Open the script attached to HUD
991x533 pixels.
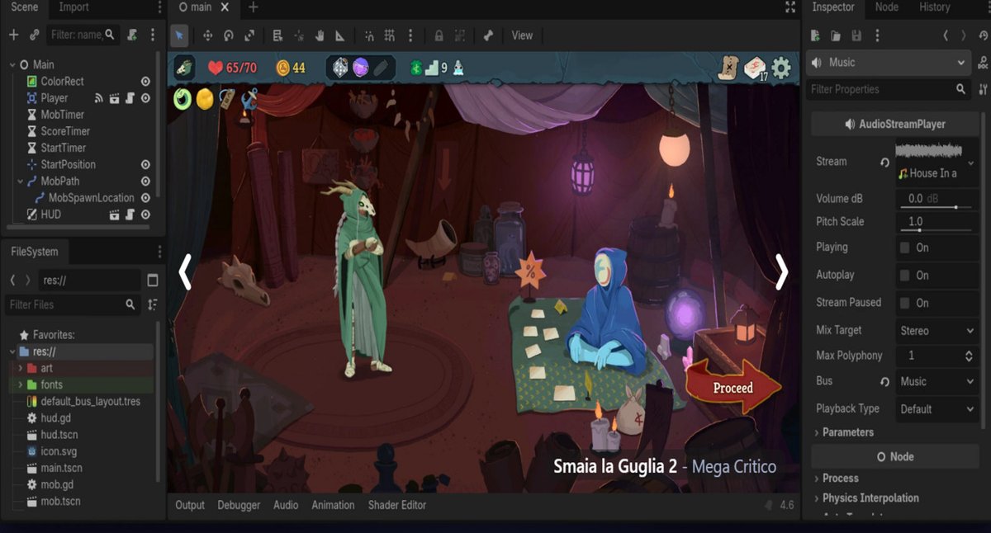130,215
